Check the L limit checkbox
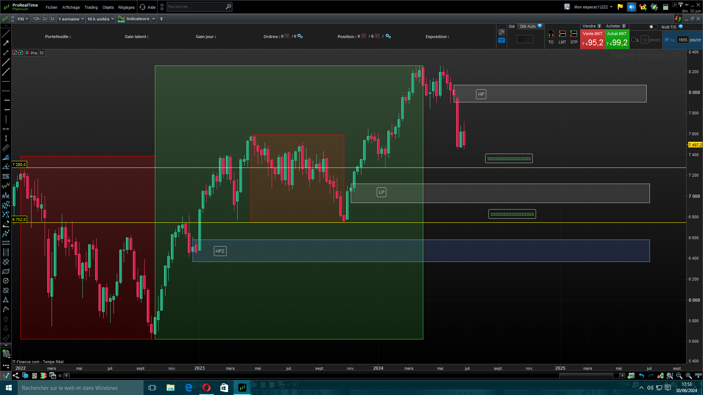The height and width of the screenshot is (395, 703). (x=633, y=40)
